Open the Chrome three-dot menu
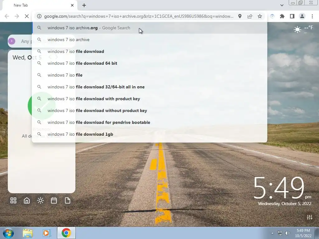This screenshot has width=319, height=239. coord(312,16)
